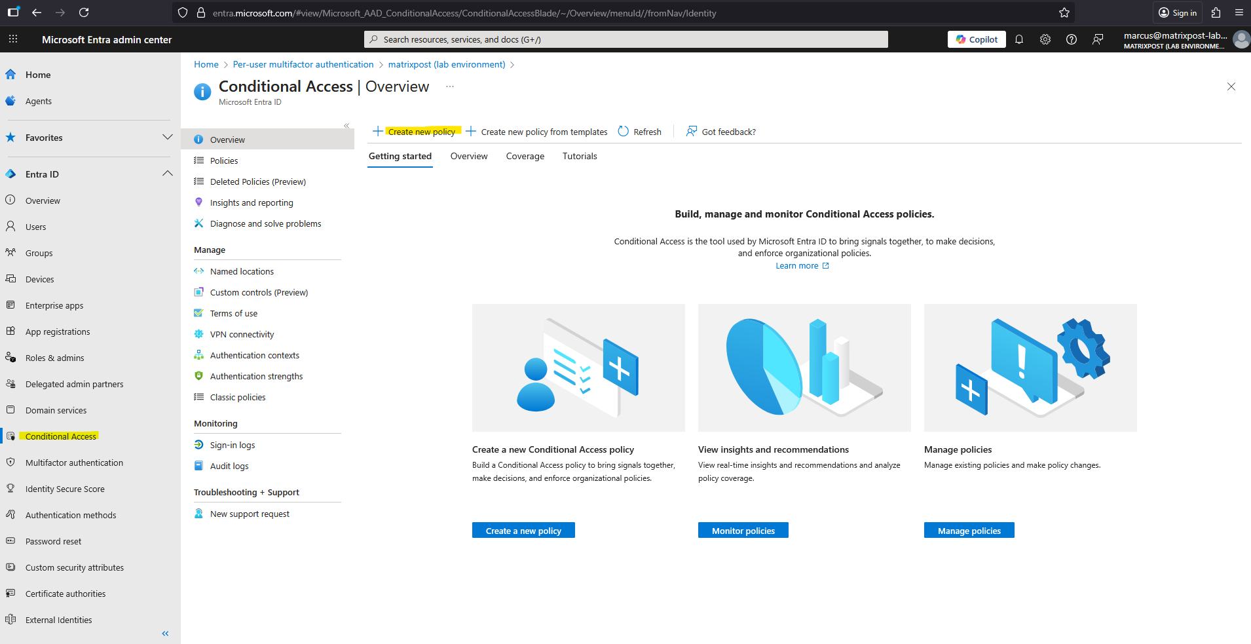Image resolution: width=1251 pixels, height=644 pixels.
Task: Open the browser extensions icon
Action: [x=1216, y=12]
